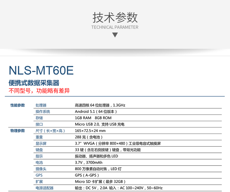Click the 重量 row label
The width and height of the screenshot is (230, 192).
(39, 137)
